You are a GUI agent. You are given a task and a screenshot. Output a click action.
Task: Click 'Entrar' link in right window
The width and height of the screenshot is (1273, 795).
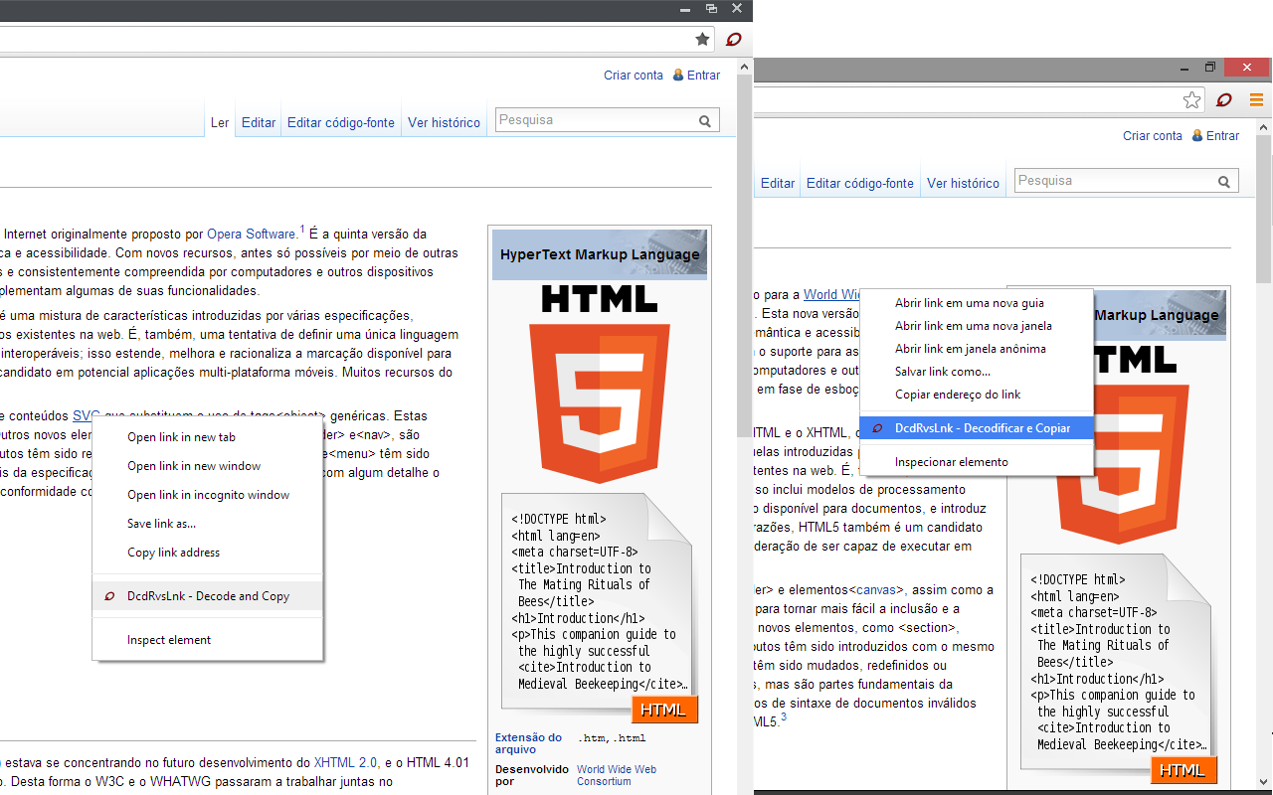1222,136
